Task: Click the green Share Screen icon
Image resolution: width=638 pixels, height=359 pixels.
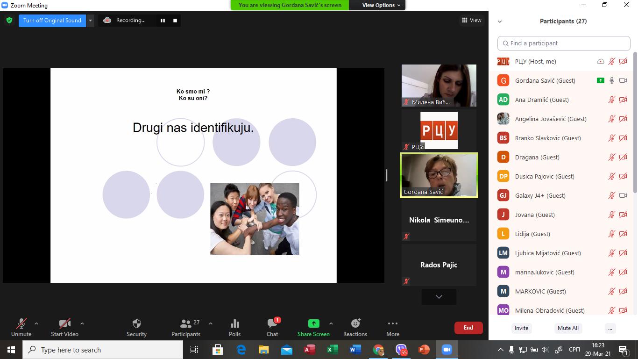Action: (313, 323)
